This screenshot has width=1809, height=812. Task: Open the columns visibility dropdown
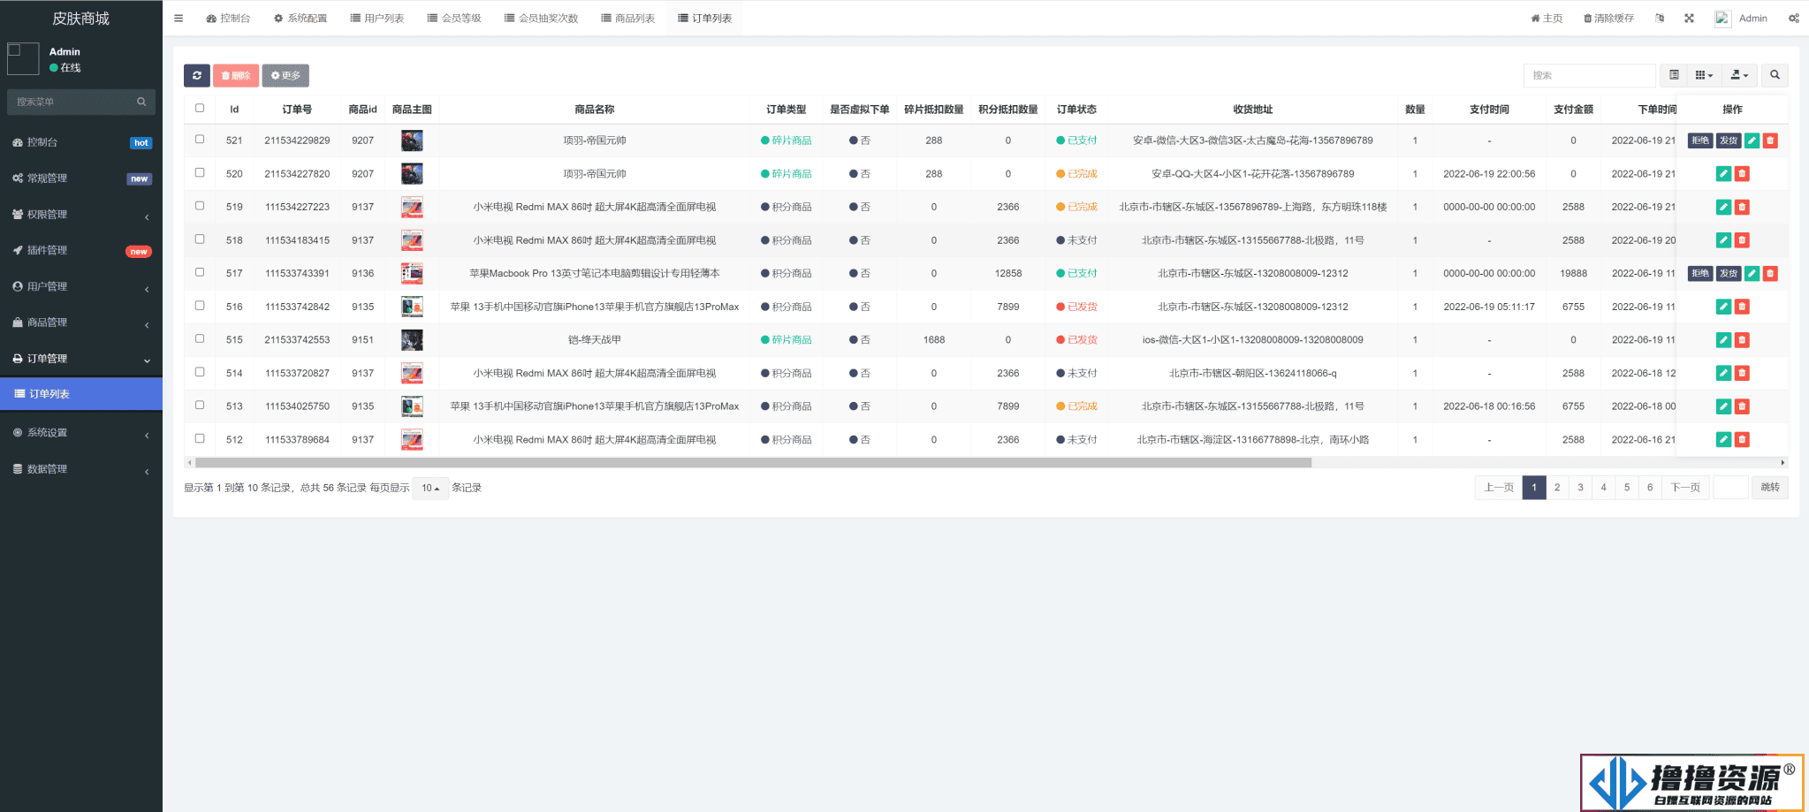point(1704,76)
